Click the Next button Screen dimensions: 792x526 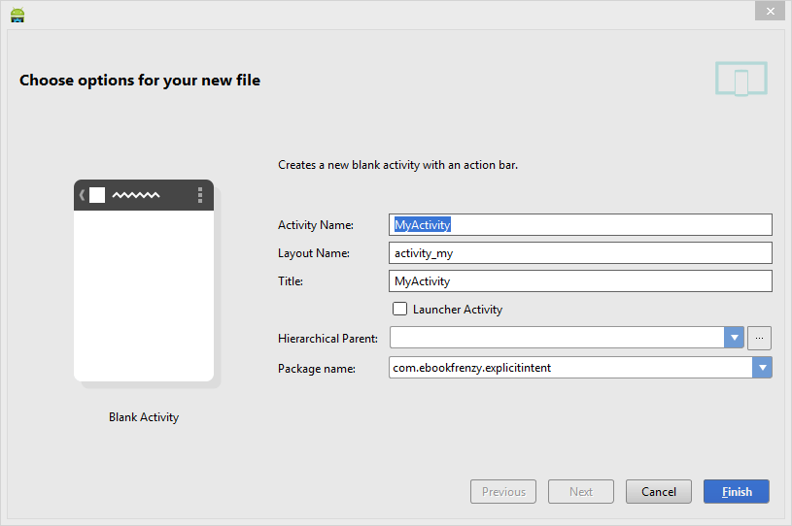click(x=580, y=492)
